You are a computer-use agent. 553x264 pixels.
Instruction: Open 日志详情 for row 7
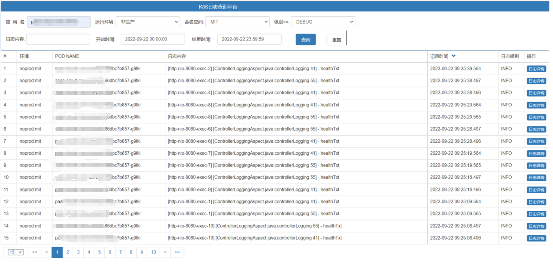click(x=536, y=141)
